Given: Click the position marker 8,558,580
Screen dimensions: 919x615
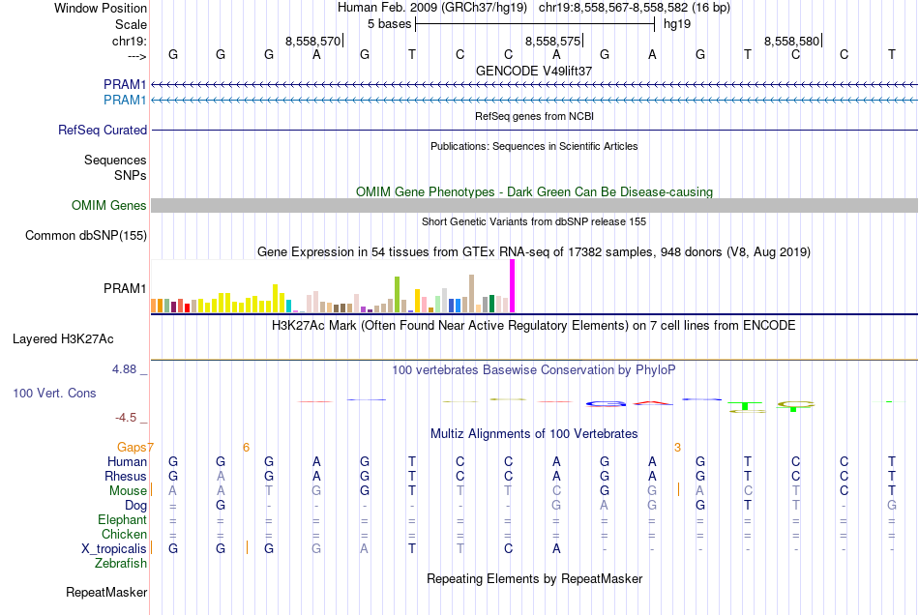Looking at the screenshot, I should tap(792, 41).
